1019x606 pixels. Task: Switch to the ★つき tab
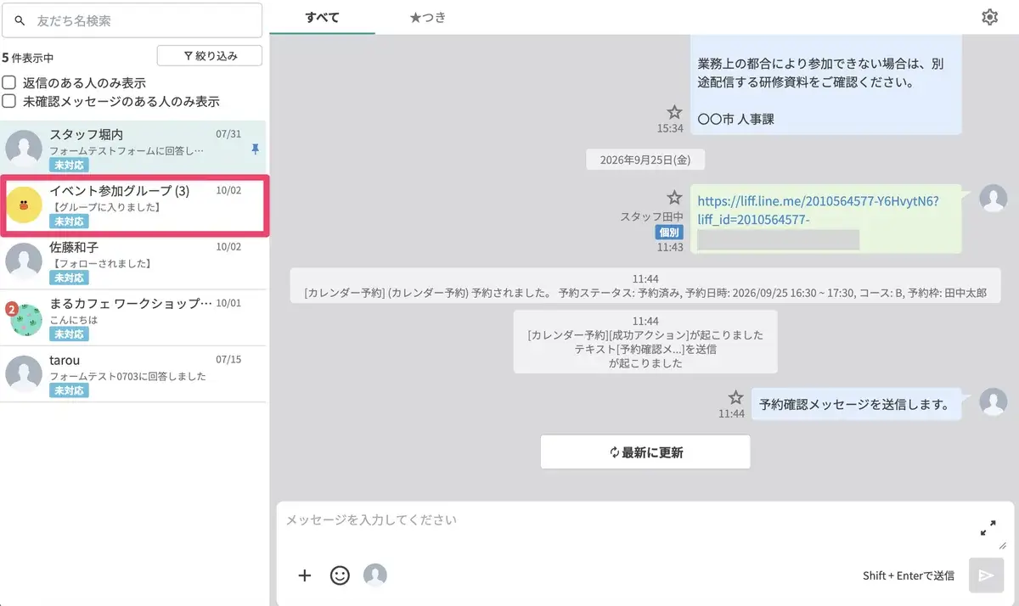click(428, 17)
